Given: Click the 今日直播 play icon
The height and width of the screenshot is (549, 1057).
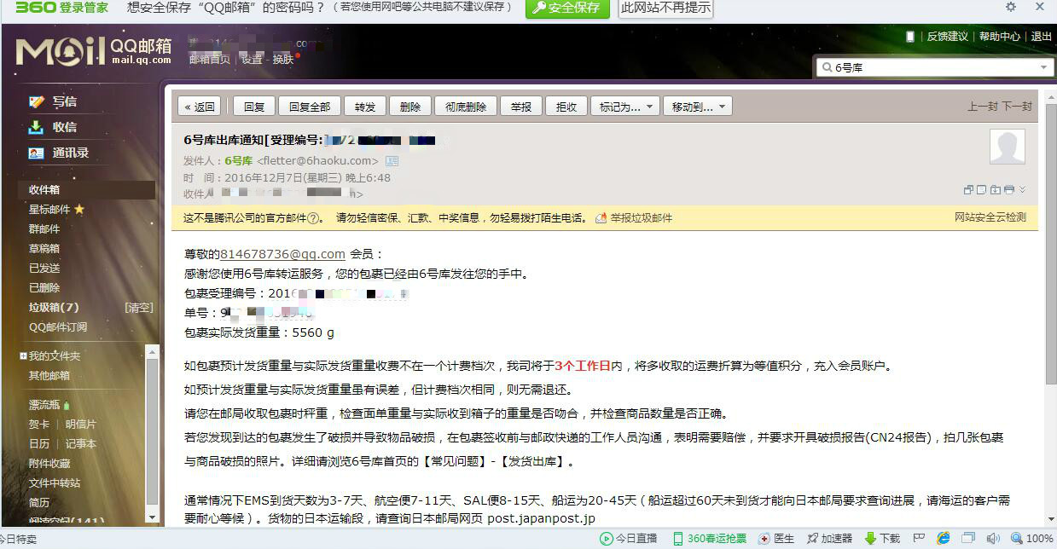Looking at the screenshot, I should tap(606, 539).
